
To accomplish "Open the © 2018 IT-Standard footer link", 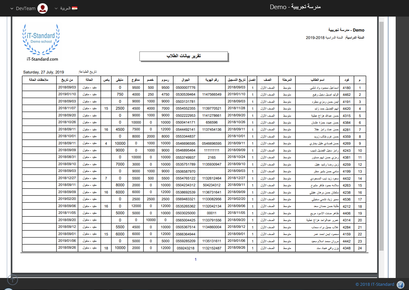I will (x=375, y=284).
